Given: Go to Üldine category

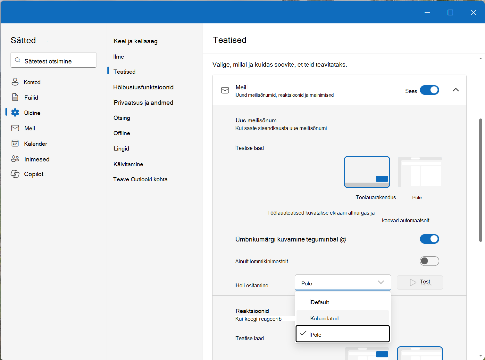Looking at the screenshot, I should (x=32, y=113).
